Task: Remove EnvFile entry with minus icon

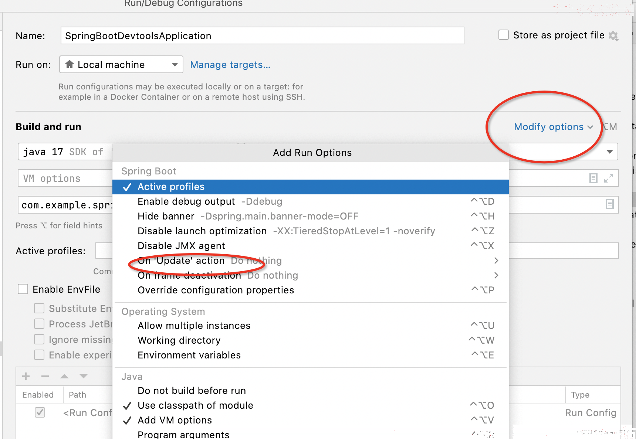Action: click(45, 376)
